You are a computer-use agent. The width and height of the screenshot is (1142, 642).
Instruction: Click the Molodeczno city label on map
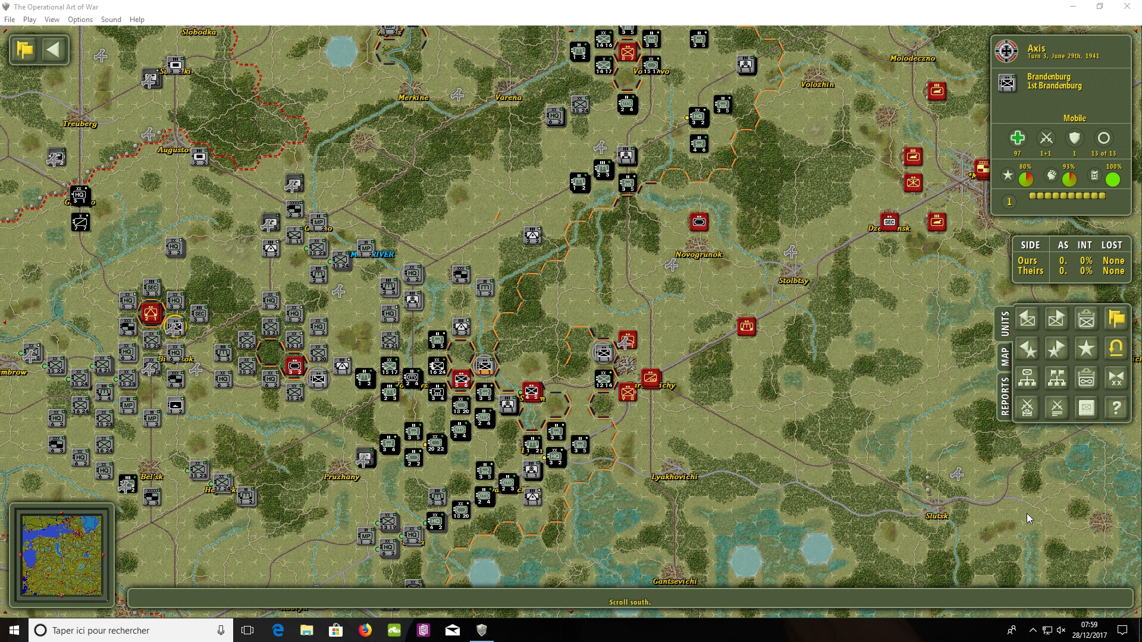point(912,58)
